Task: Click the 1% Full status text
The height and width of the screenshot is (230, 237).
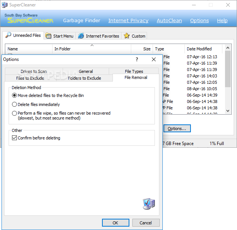Action: (217, 144)
